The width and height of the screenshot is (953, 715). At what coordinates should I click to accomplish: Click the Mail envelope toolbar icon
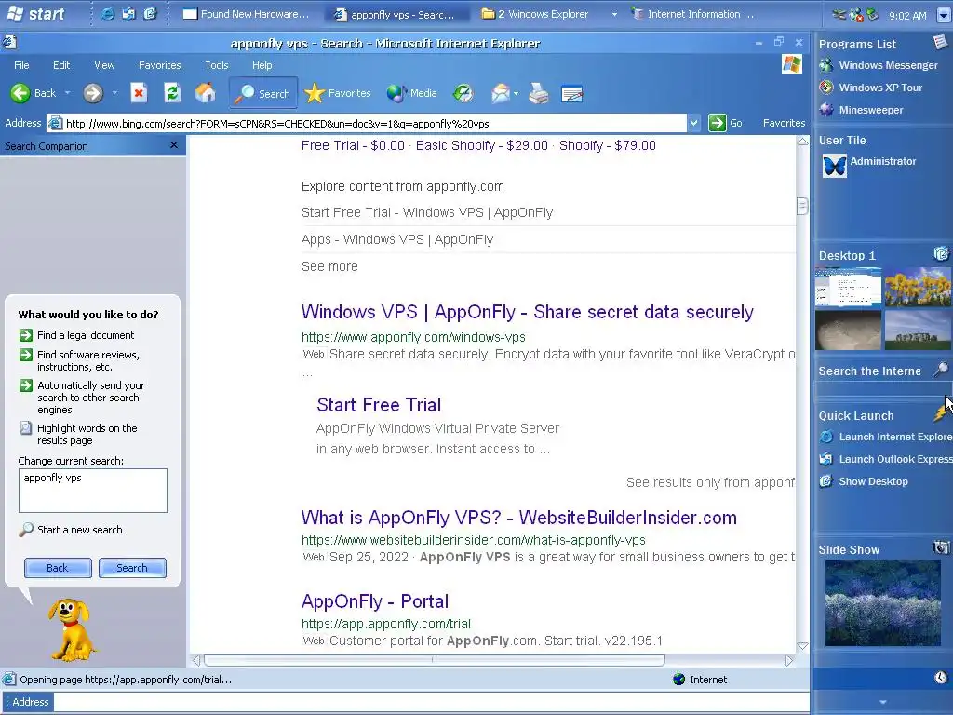tap(500, 93)
